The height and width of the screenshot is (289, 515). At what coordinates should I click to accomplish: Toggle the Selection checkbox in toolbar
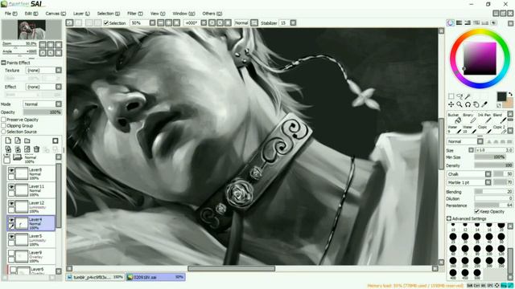point(106,23)
